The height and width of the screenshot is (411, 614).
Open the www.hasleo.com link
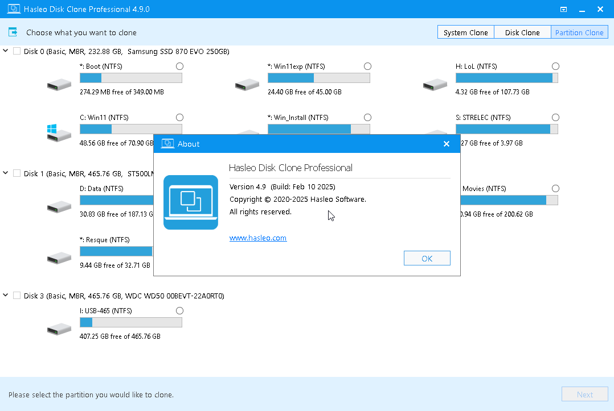tap(258, 238)
